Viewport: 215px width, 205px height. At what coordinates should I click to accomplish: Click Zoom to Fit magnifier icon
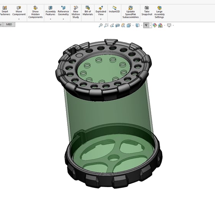point(101,25)
